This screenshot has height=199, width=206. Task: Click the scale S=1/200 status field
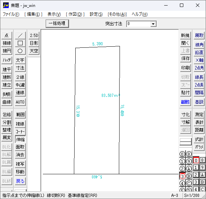coord(192,196)
